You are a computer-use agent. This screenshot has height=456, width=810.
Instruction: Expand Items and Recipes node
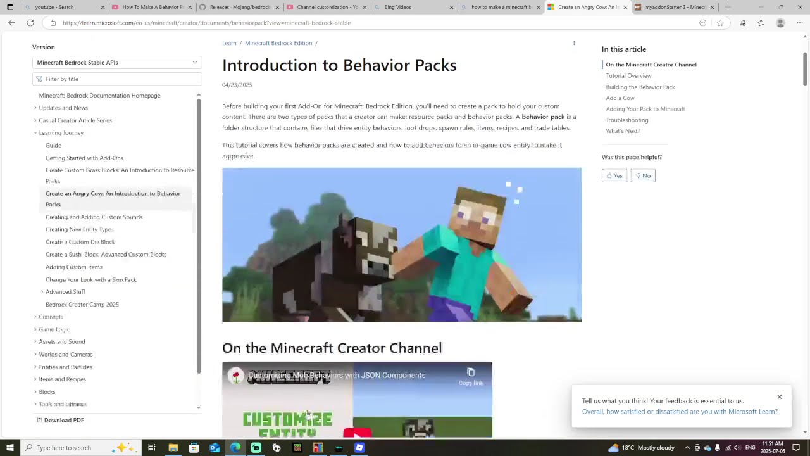point(35,379)
